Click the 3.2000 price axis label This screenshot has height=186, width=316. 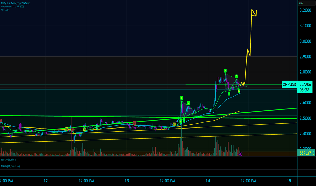[x=305, y=10]
